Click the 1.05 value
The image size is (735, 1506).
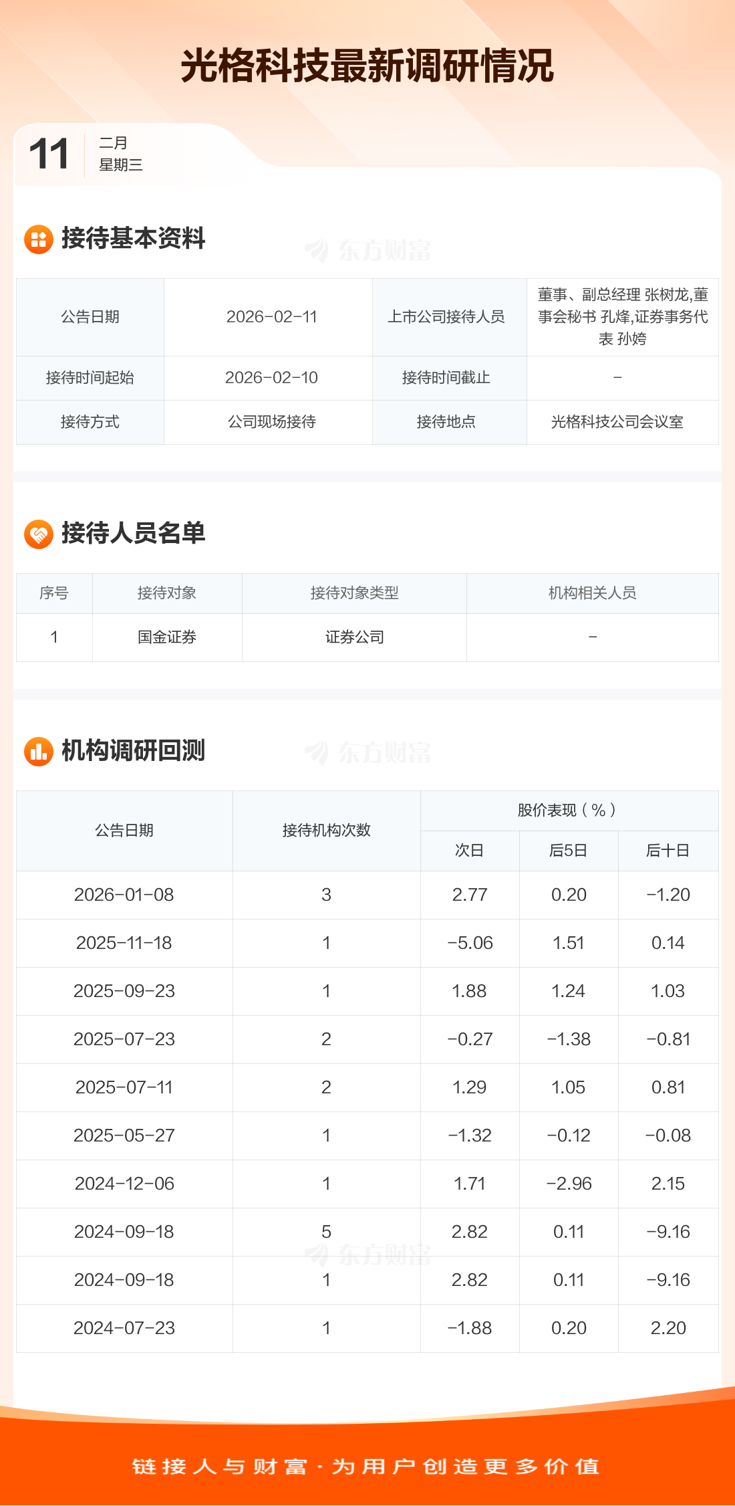pos(569,1087)
